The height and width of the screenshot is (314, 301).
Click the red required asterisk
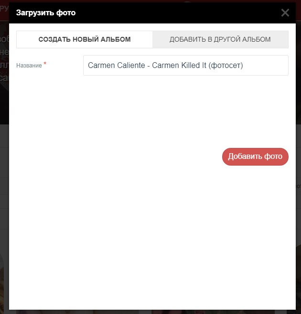tap(45, 64)
